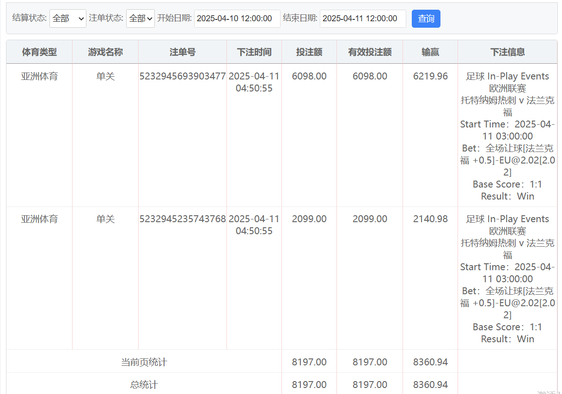Select bet number 5232945693903477
This screenshot has height=394, width=562.
[x=183, y=76]
